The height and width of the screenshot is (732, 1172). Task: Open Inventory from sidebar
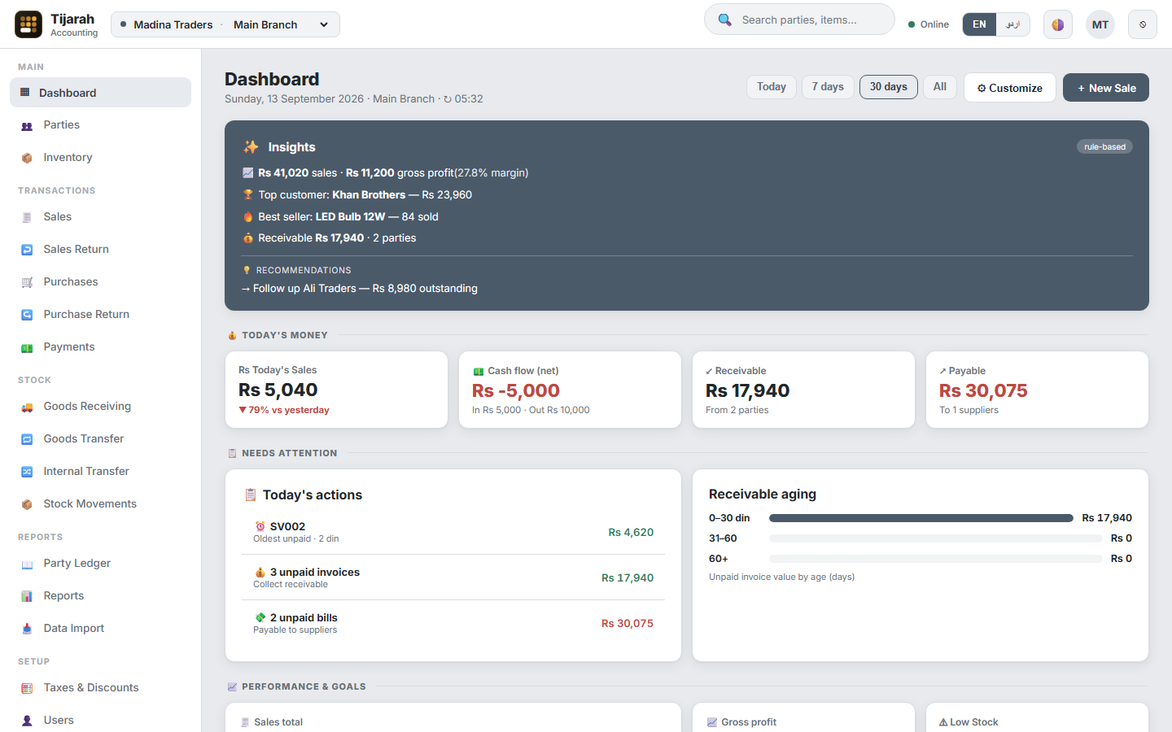coord(100,158)
